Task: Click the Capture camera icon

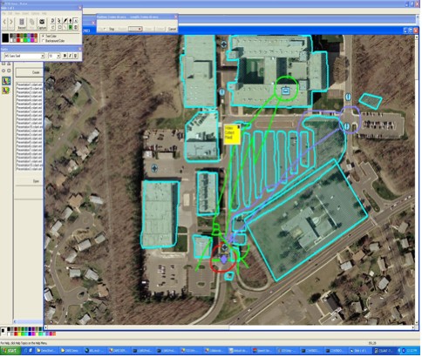Action: point(42,22)
